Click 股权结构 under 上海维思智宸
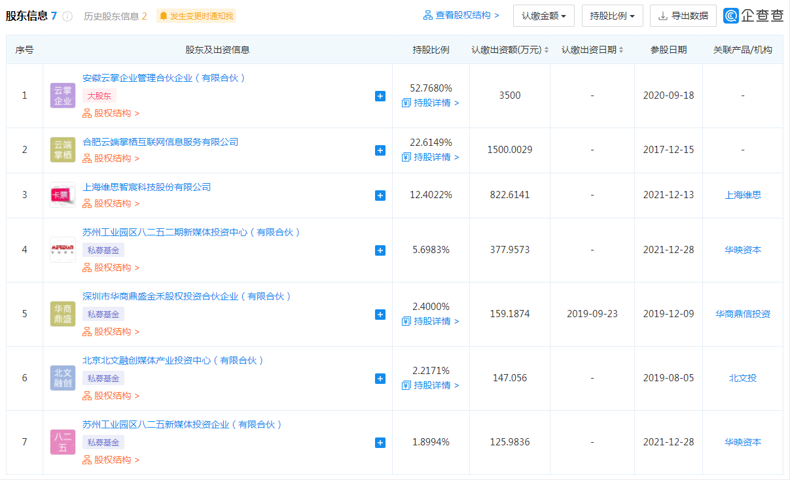Viewport: 790px width, 480px height. [111, 203]
